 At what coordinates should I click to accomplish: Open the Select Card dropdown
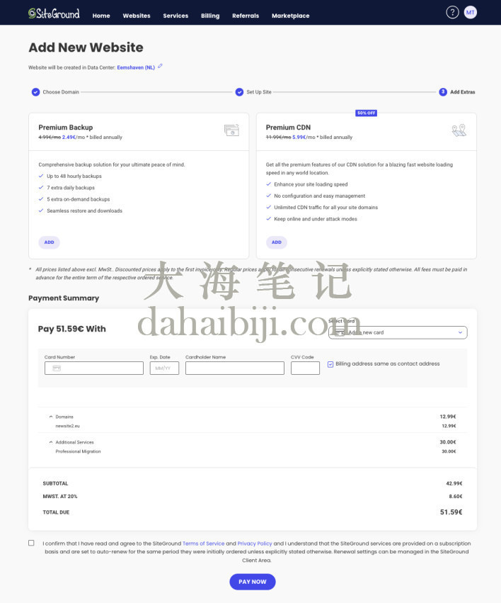398,332
